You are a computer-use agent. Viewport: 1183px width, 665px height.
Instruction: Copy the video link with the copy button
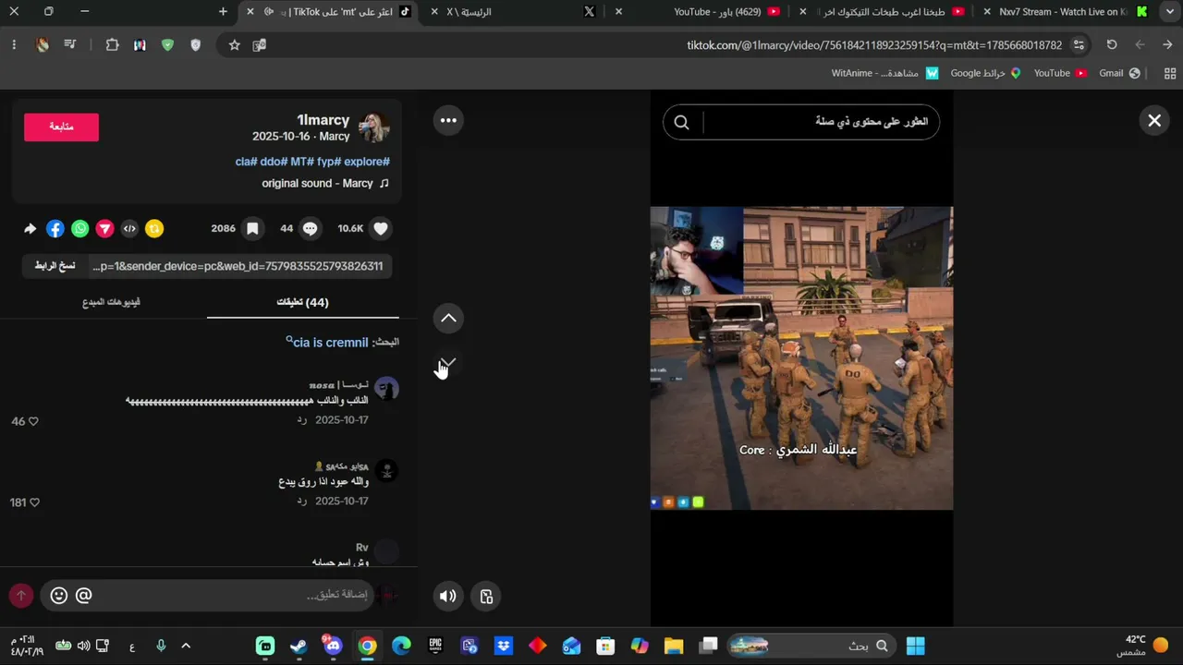(x=55, y=266)
